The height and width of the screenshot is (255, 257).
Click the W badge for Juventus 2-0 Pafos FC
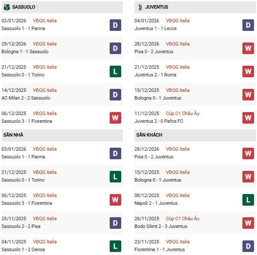(x=248, y=118)
